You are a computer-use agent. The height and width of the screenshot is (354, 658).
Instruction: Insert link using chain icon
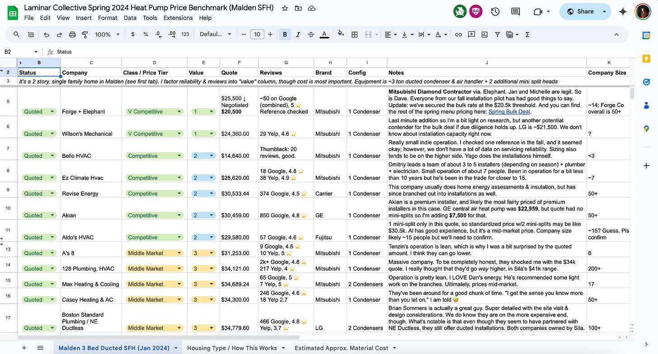click(x=458, y=34)
